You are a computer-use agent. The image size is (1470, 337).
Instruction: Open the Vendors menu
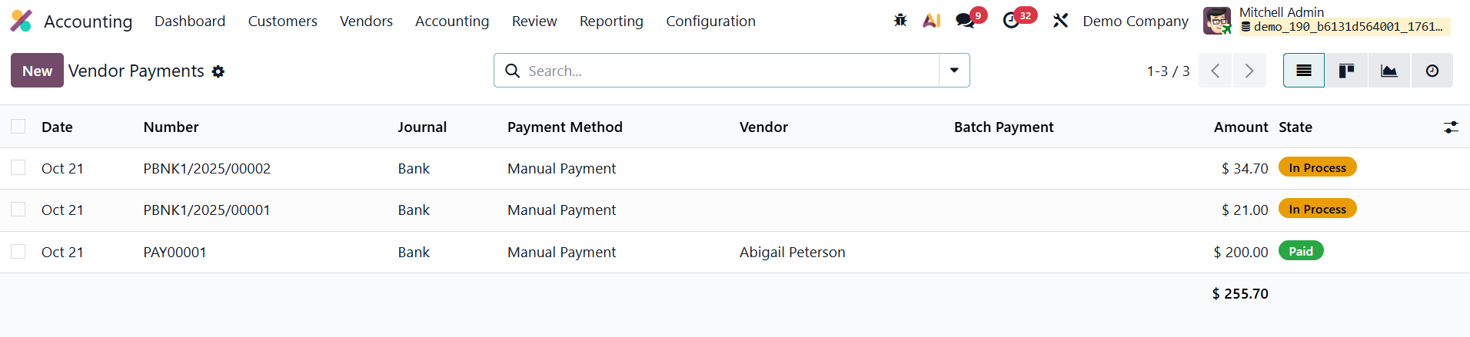[x=366, y=21]
